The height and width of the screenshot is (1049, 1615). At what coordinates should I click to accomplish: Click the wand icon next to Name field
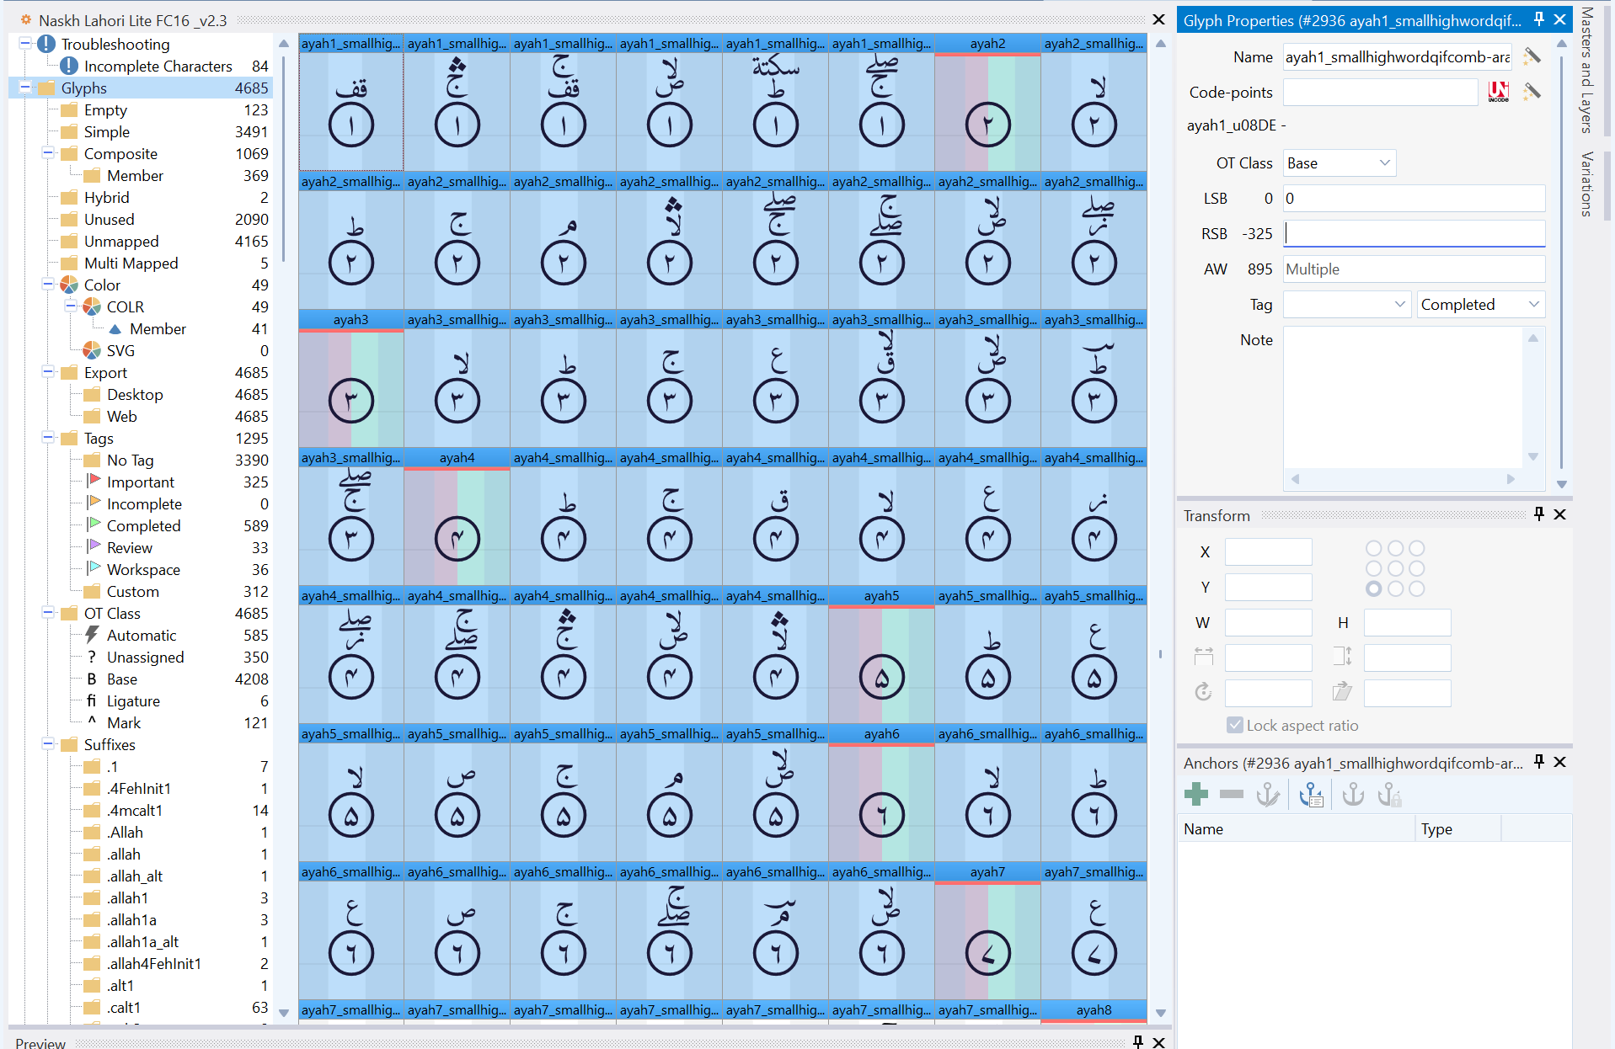pyautogui.click(x=1532, y=57)
